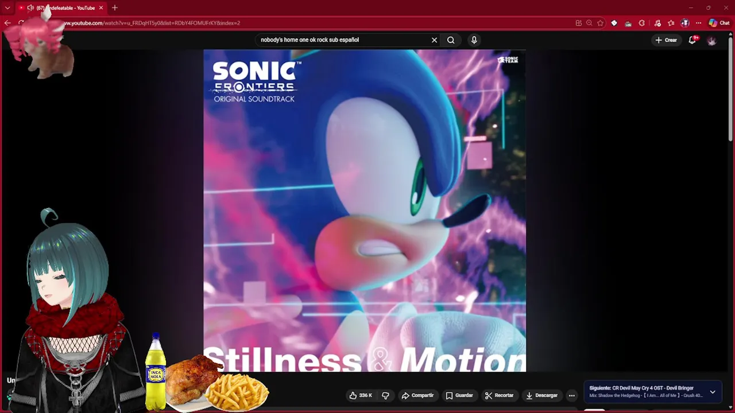Viewport: 735px width, 413px height.
Task: Mute the tab via speaker icon
Action: point(30,8)
